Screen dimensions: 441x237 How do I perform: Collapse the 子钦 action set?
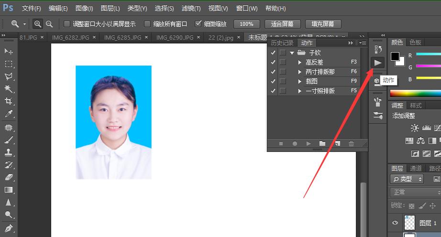[x=292, y=53]
